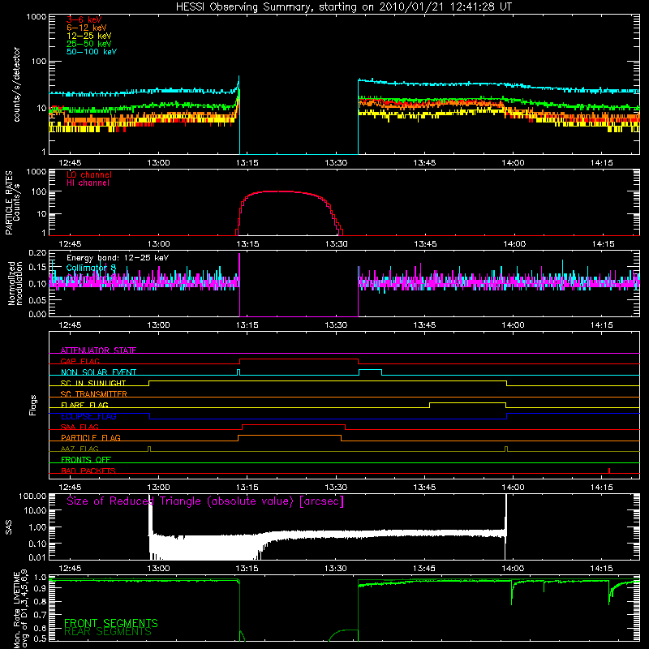The image size is (649, 649).
Task: Click the Normalized modulation axis label
Action: pyautogui.click(x=15, y=284)
